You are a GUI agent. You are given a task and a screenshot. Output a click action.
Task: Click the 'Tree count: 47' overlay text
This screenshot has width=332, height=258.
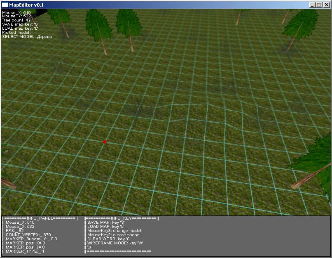coord(16,20)
